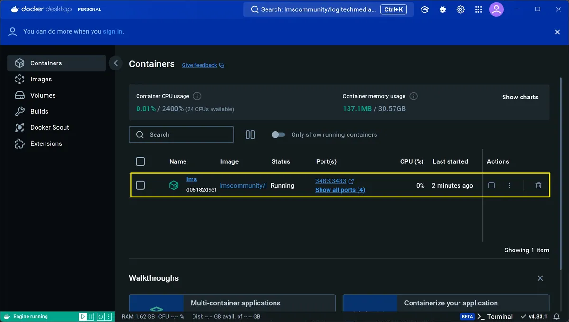This screenshot has width=569, height=322.
Task: Collapse the sidebar with the chevron button
Action: [x=116, y=63]
